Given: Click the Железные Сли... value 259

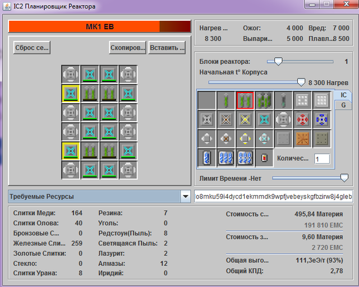Looking at the screenshot, I should (77, 243).
